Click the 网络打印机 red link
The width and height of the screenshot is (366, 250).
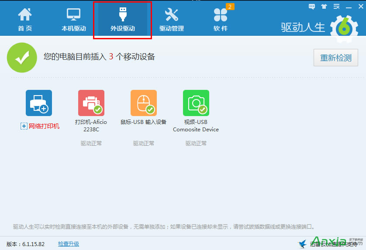click(44, 126)
